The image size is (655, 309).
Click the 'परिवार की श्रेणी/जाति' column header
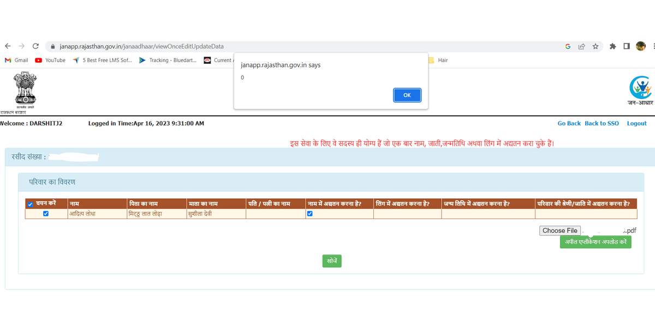[x=586, y=204]
